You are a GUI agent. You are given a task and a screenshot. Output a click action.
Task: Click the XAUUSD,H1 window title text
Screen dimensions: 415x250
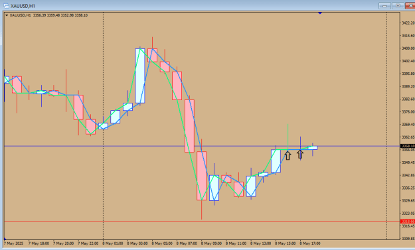click(23, 6)
